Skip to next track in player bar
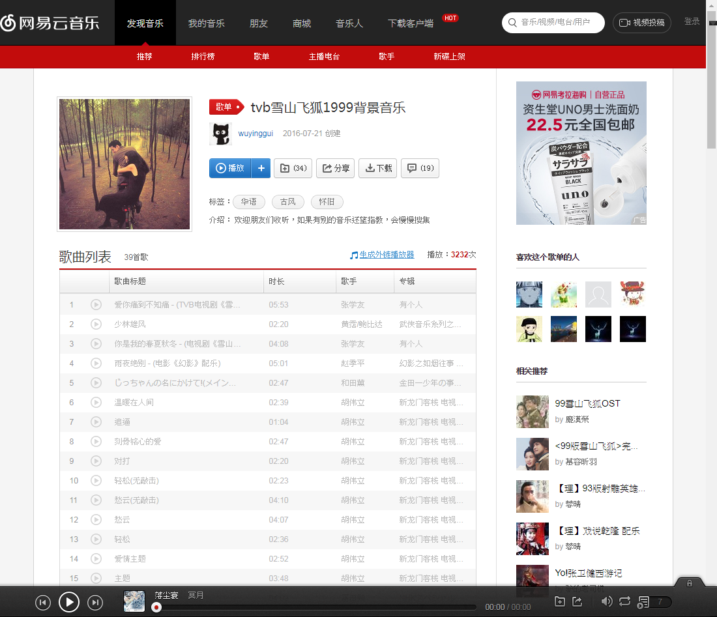The height and width of the screenshot is (617, 717). click(x=95, y=603)
